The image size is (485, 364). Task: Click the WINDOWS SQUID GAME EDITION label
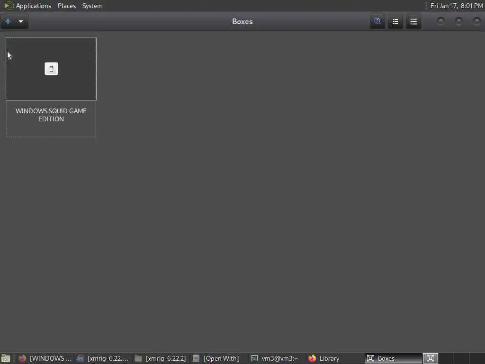(51, 115)
